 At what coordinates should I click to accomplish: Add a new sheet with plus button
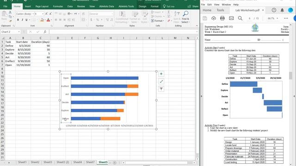(115, 162)
